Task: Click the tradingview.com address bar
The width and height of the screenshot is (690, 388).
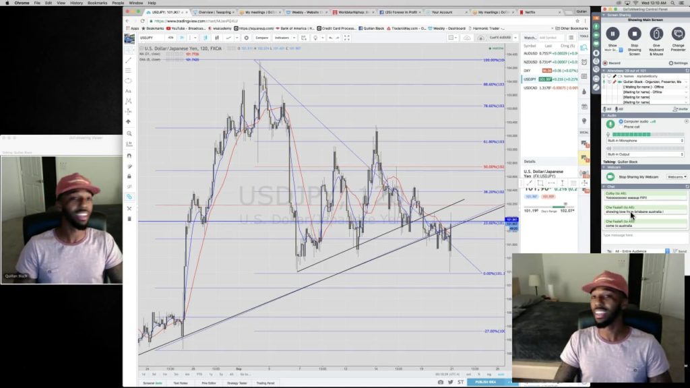Action: 361,21
